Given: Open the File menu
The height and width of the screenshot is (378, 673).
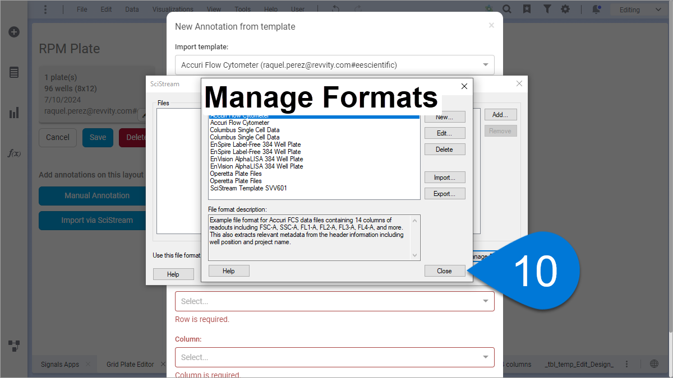Looking at the screenshot, I should tap(82, 10).
